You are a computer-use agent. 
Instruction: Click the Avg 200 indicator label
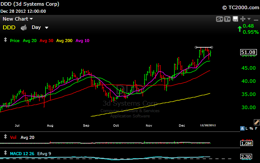(x=64, y=41)
